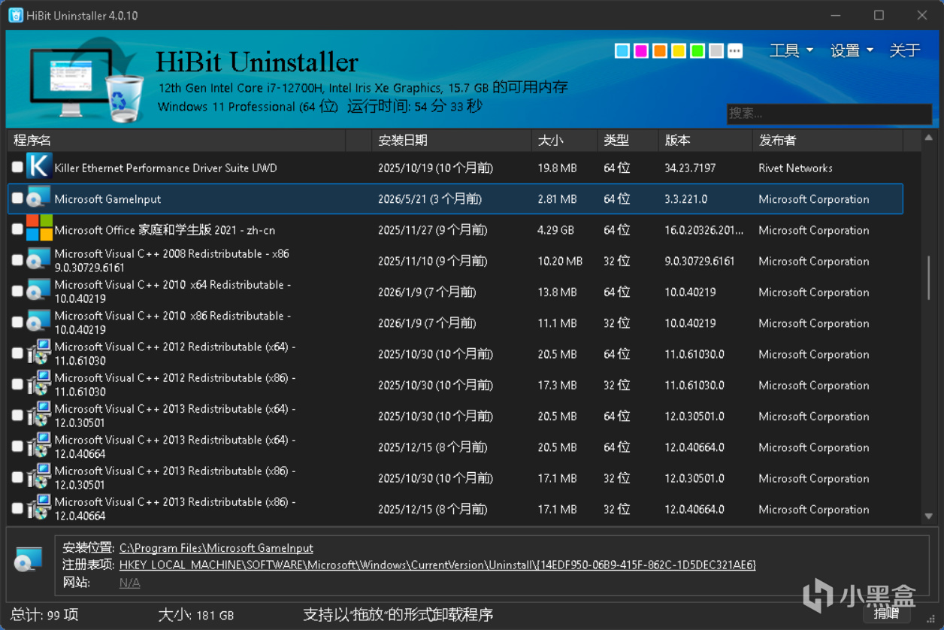The height and width of the screenshot is (630, 944).
Task: Click the Visual C++ 2010 x86 Redistributable icon
Action: point(38,322)
